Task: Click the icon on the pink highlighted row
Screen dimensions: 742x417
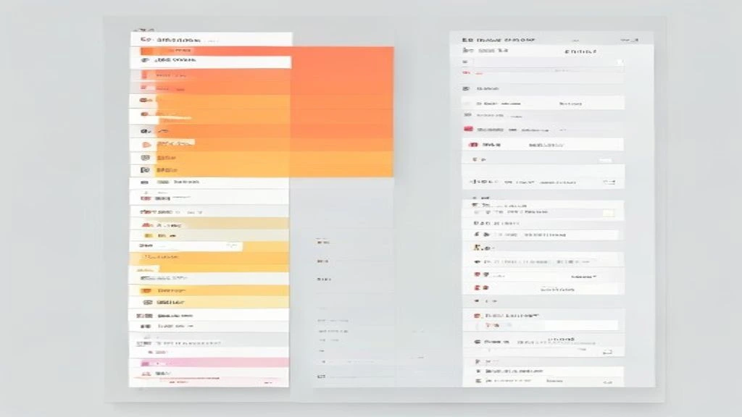Action: pos(146,363)
